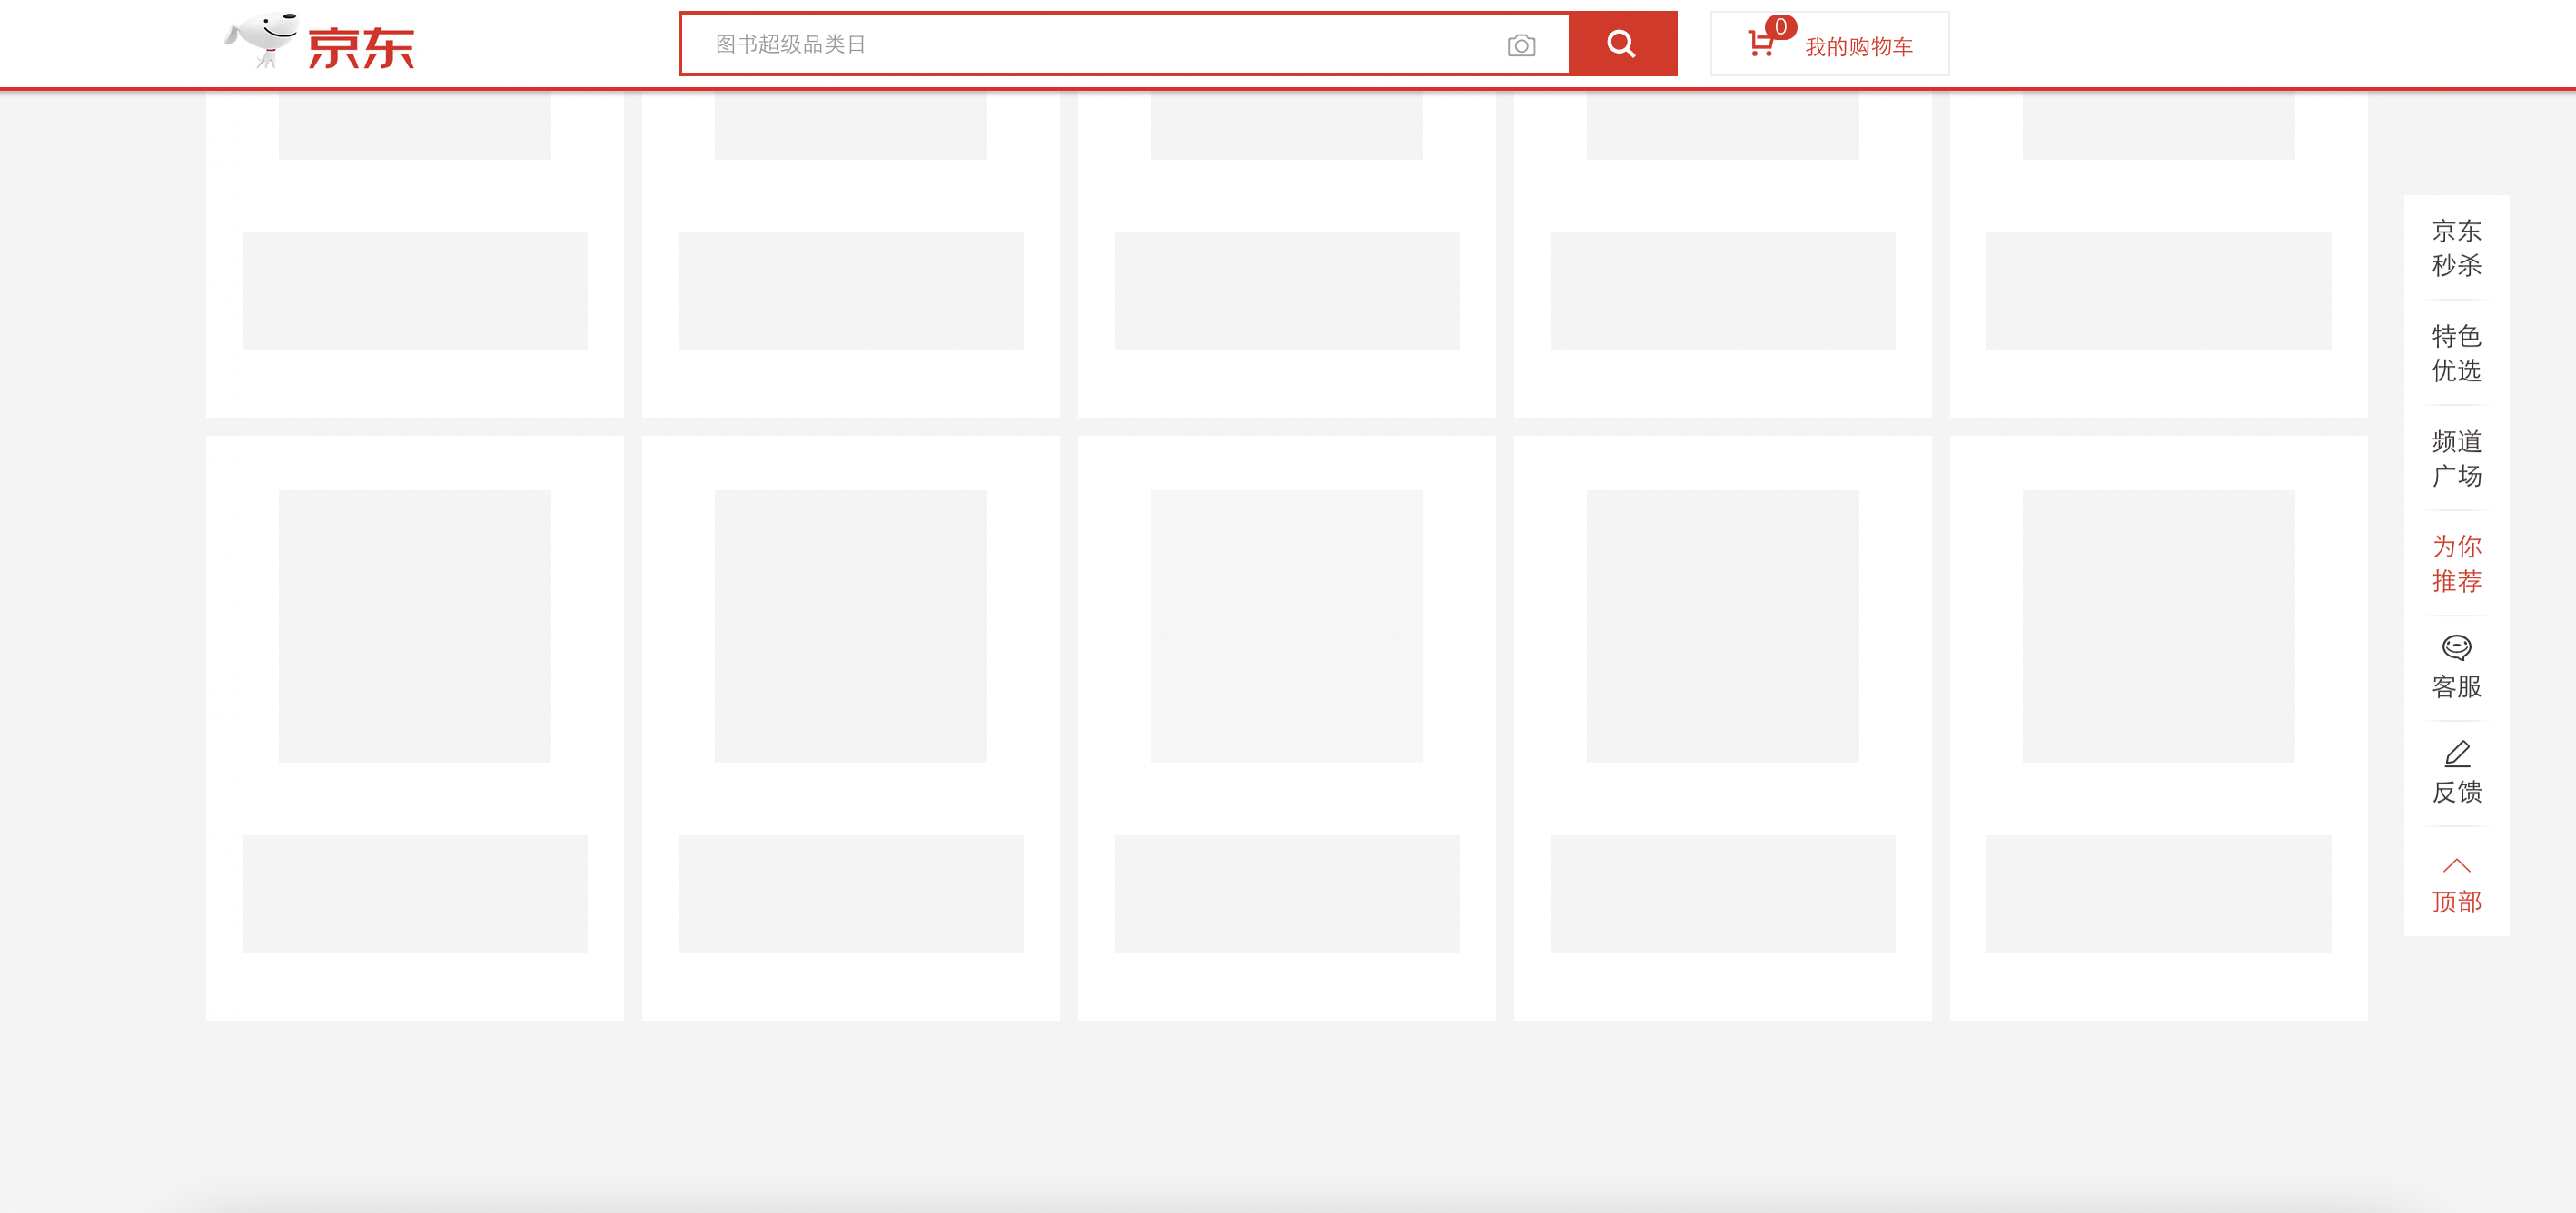This screenshot has width=2576, height=1213.
Task: Click the shopping cart icon
Action: [x=1759, y=44]
